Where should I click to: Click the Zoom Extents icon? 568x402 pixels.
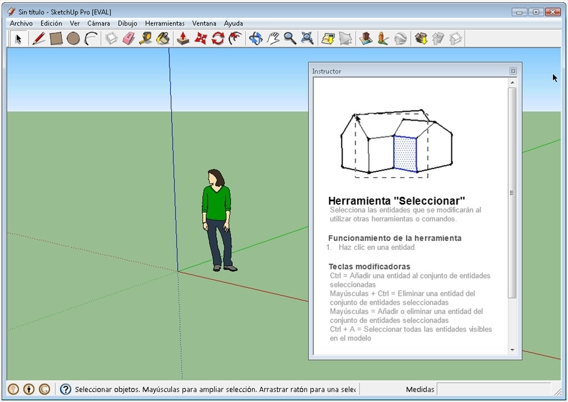(x=308, y=38)
